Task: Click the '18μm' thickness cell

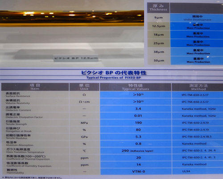Action: pos(158,35)
